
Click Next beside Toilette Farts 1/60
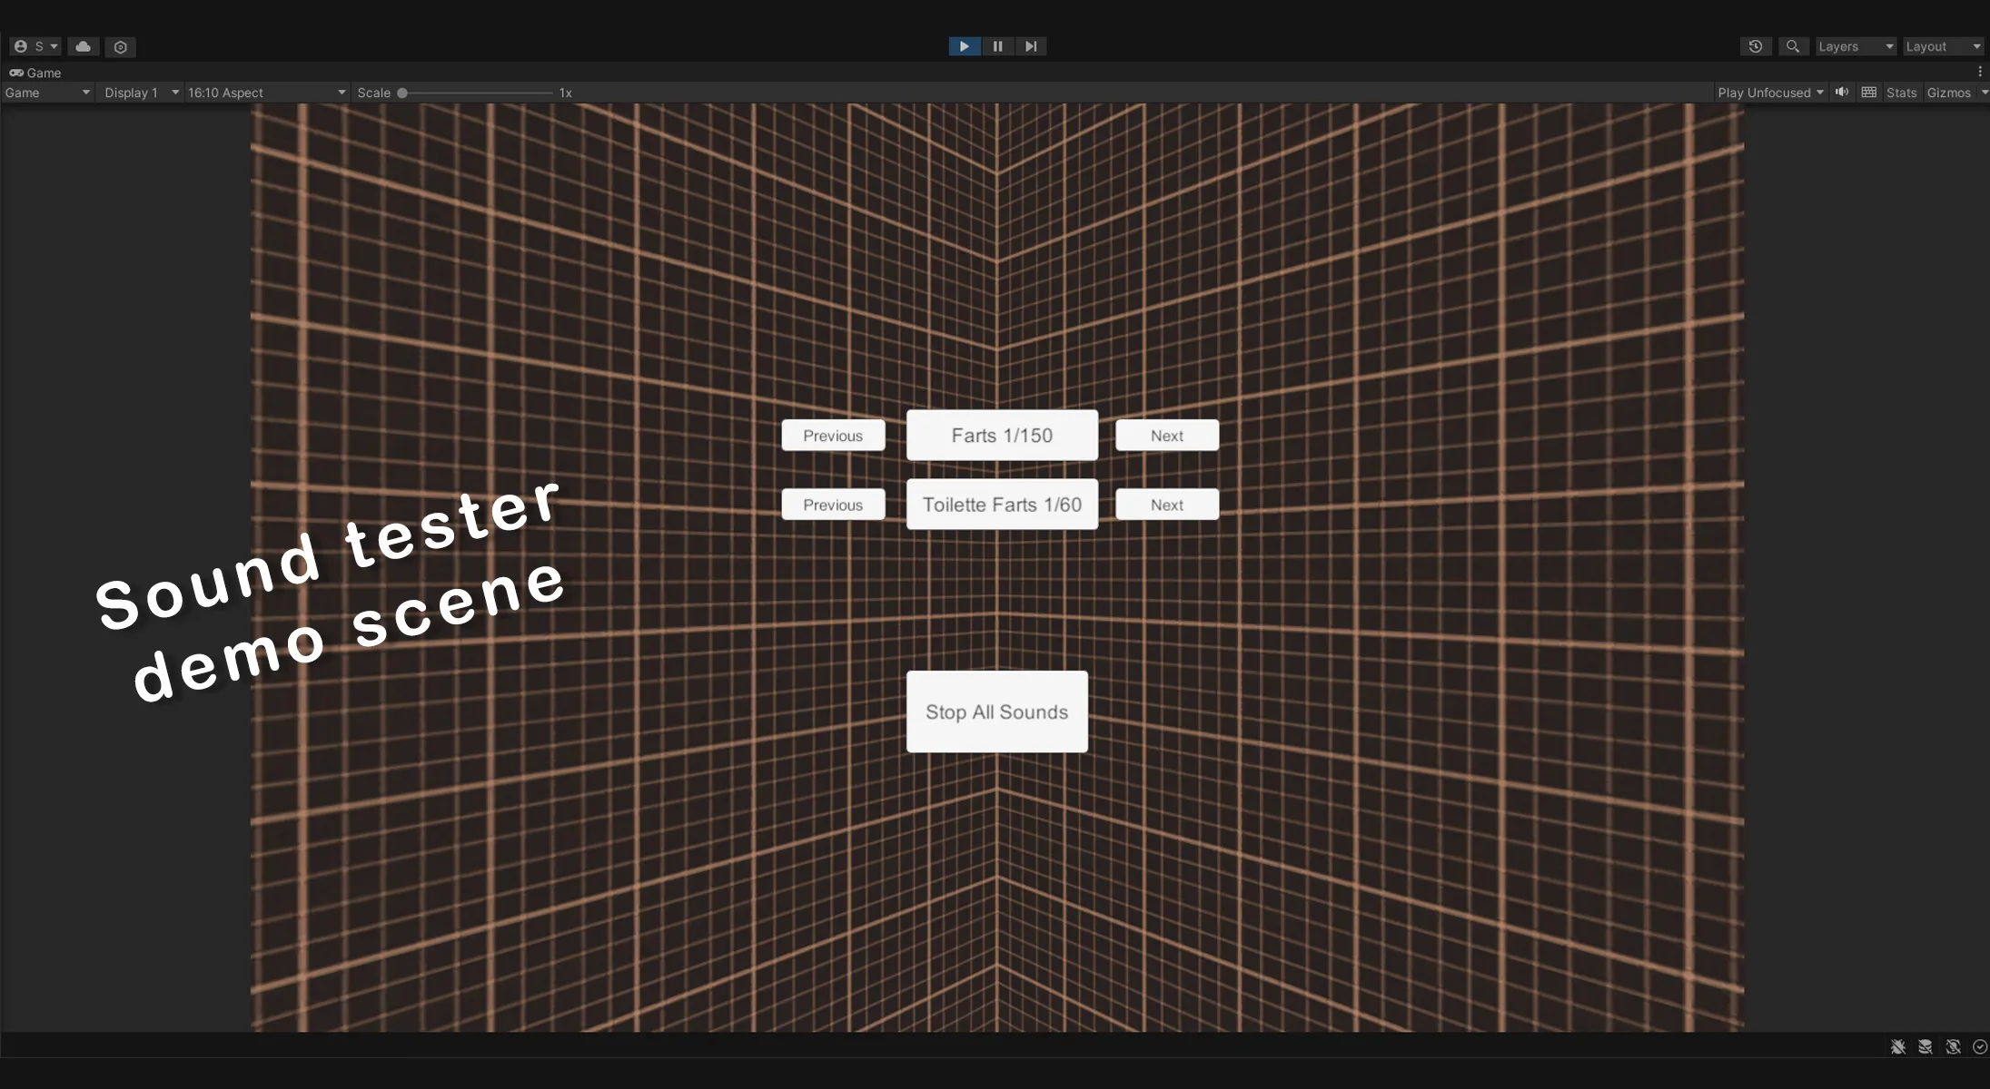[1166, 505]
